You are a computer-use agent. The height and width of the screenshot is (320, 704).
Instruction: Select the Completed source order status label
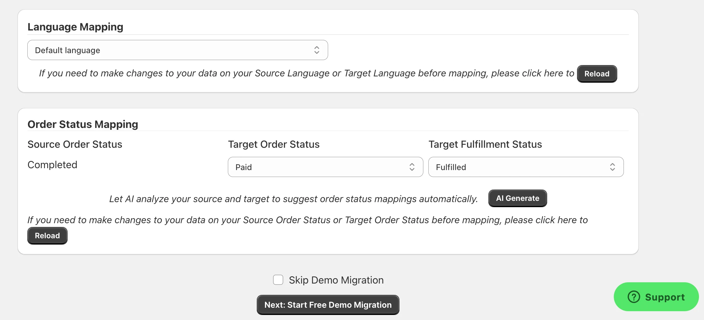pyautogui.click(x=52, y=164)
